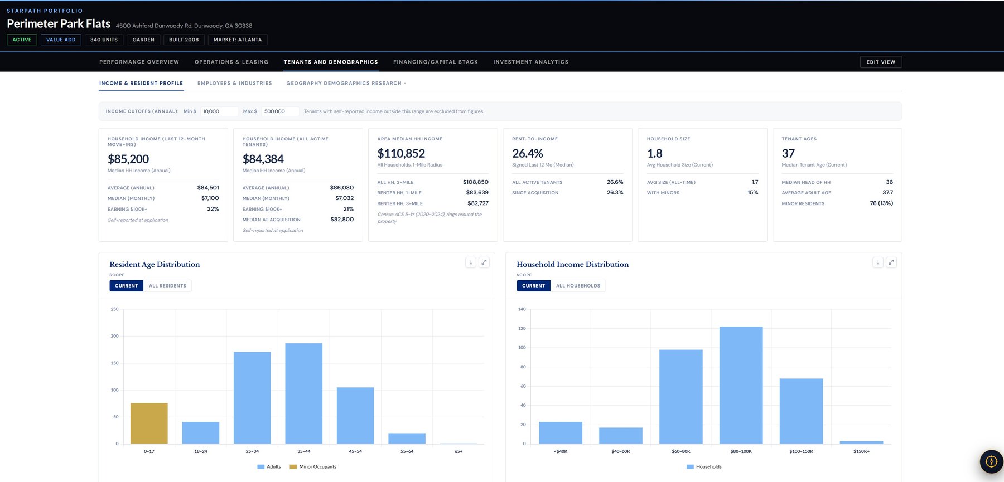Open the floating assistant compass icon
Screen dimensions: 1004x482
click(x=992, y=461)
